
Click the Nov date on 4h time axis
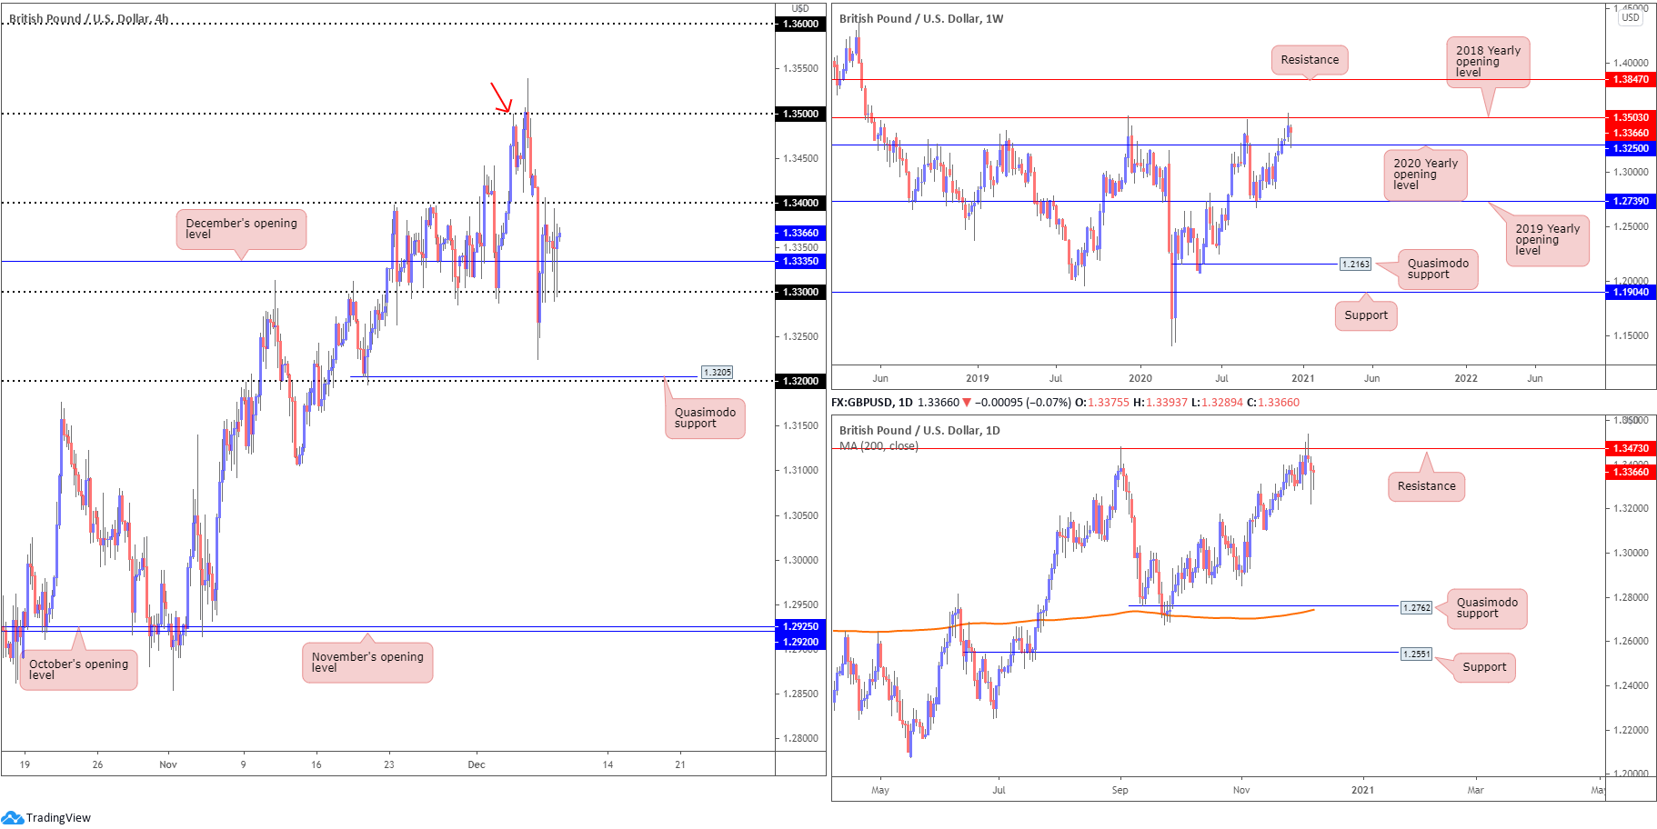point(168,764)
